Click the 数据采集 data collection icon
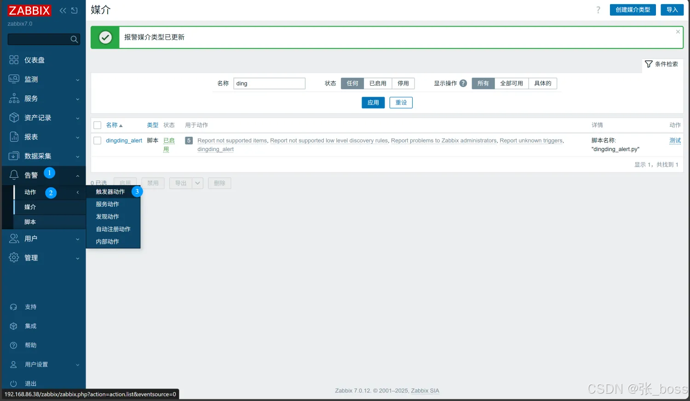 [14, 156]
